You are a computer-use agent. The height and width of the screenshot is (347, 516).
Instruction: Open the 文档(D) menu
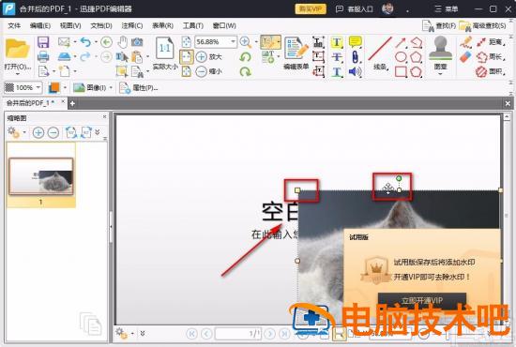click(101, 25)
